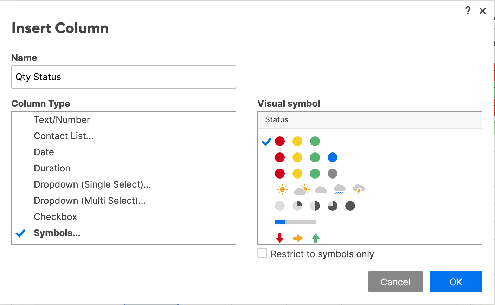Click the Symbols column type option

point(57,233)
